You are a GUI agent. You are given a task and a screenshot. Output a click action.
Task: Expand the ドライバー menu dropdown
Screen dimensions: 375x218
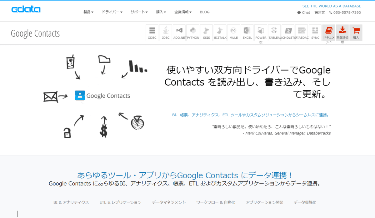pyautogui.click(x=112, y=12)
